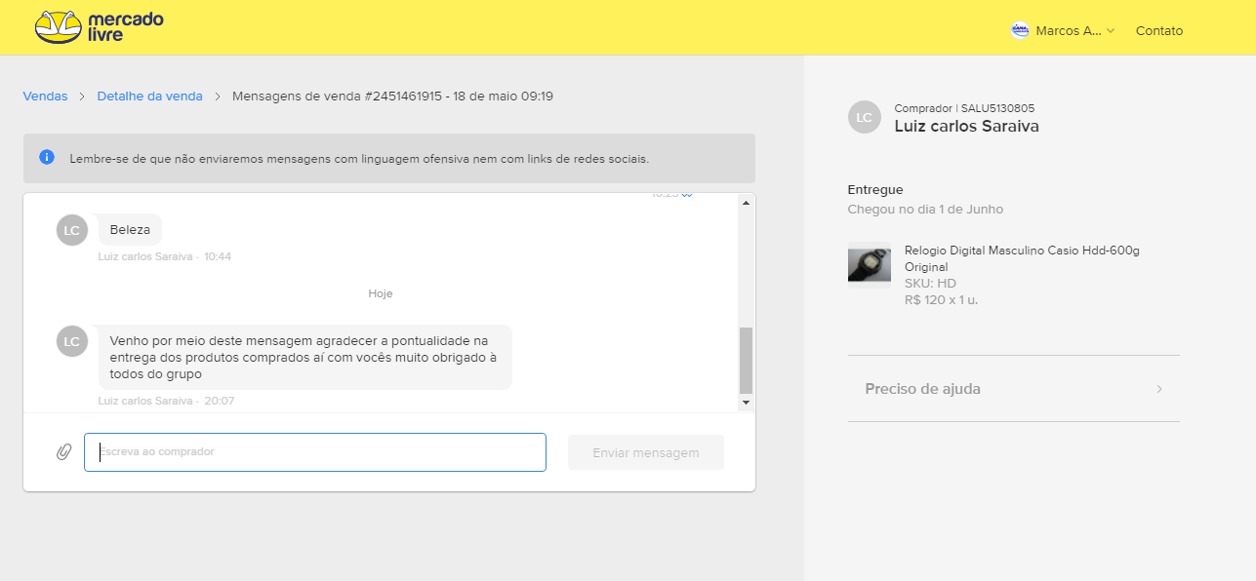
Task: Open the account dropdown arrow beside Marcos A.
Action: click(1111, 31)
